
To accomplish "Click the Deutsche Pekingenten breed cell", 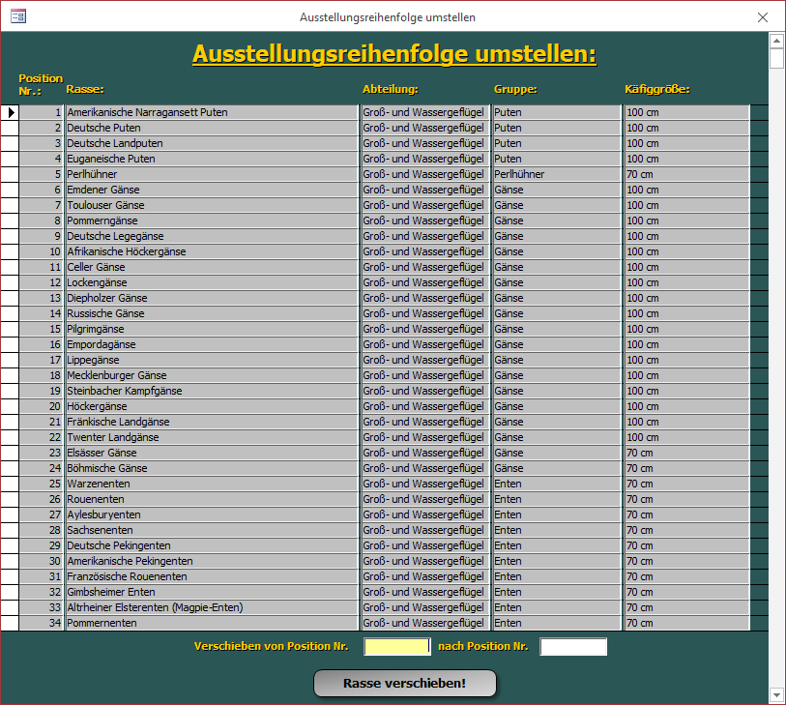I will [211, 545].
